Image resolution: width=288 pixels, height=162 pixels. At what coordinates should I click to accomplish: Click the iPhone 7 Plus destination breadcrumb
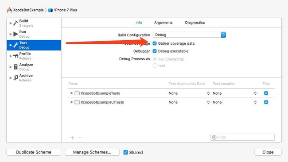66,10
